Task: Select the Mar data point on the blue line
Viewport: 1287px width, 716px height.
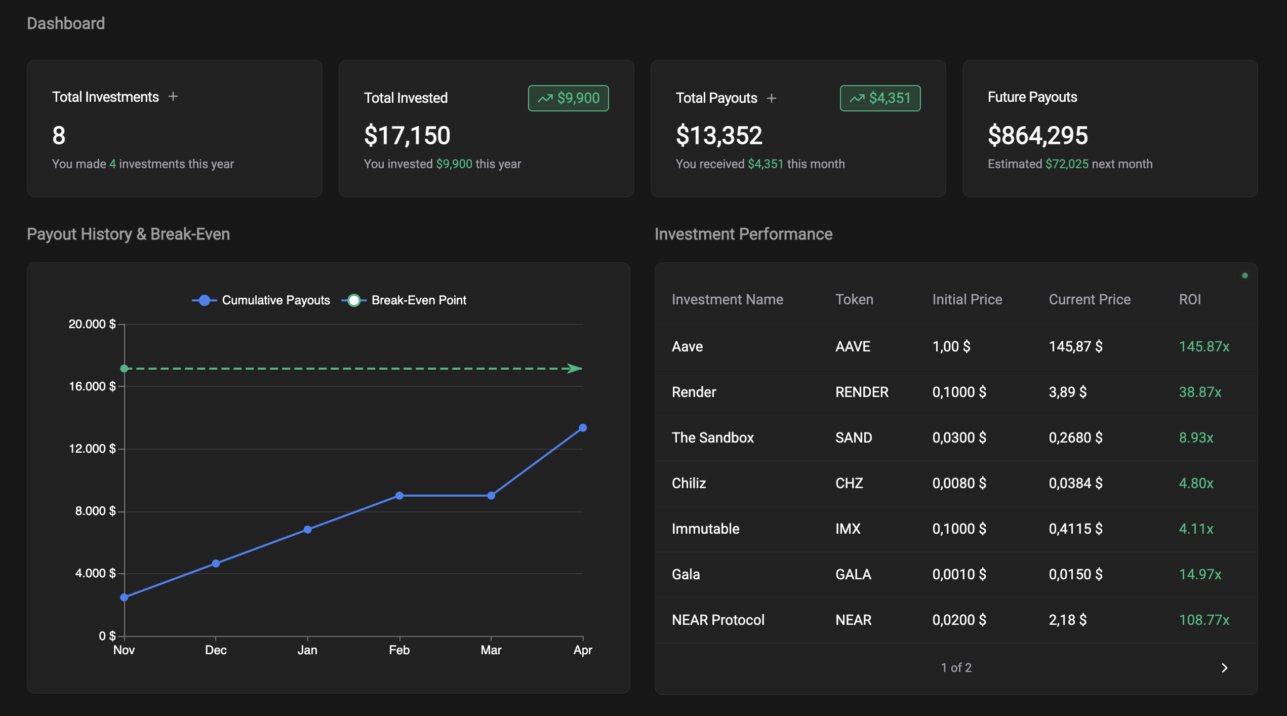Action: 491,495
